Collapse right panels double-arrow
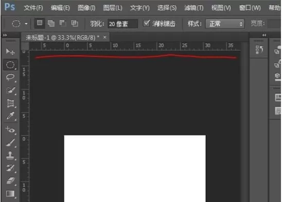Viewport: 282px width, 202px height. pyautogui.click(x=264, y=35)
